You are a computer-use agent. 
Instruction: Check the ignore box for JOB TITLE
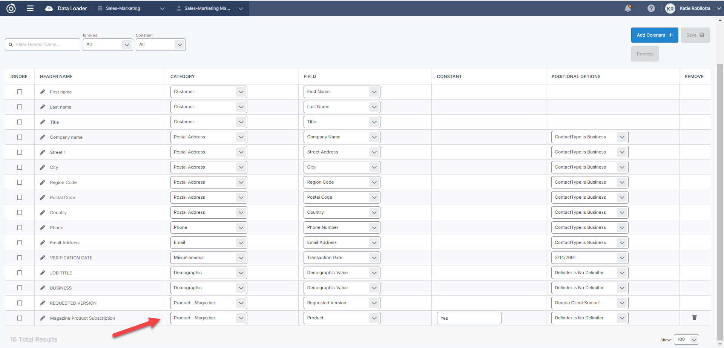(20, 273)
